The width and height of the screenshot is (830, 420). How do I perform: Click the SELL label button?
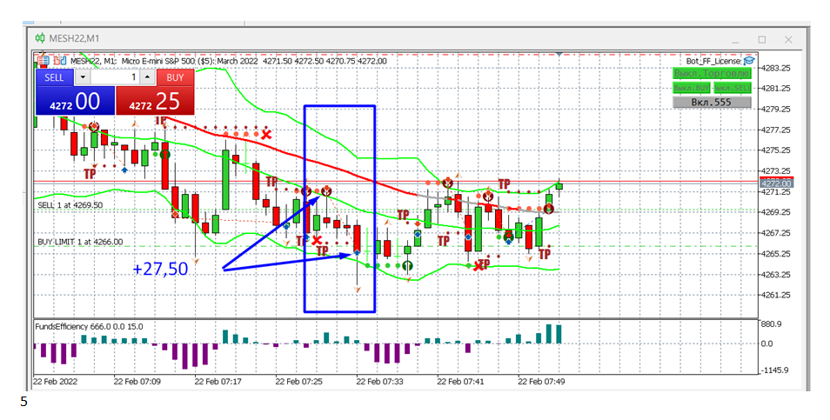point(55,77)
